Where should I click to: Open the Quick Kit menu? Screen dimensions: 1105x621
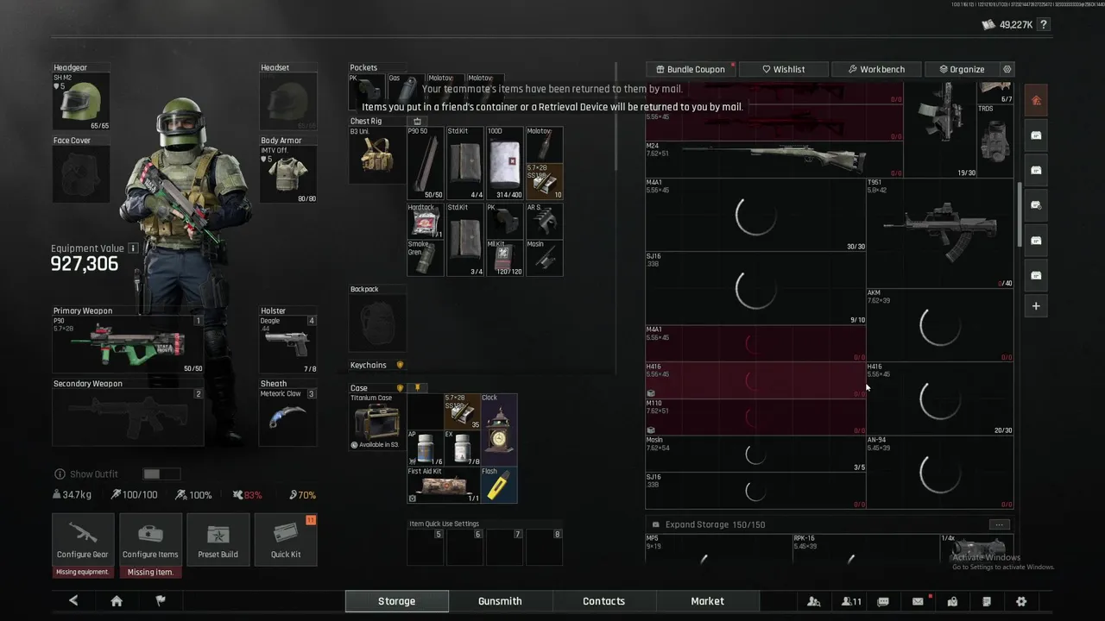point(286,539)
